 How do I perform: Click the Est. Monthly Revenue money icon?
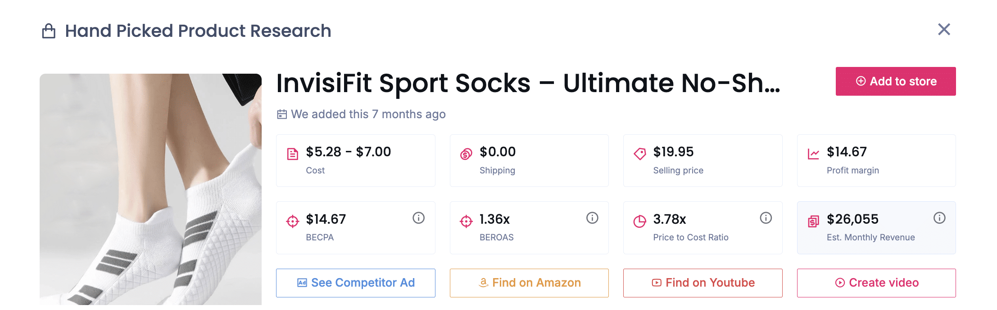click(x=813, y=221)
